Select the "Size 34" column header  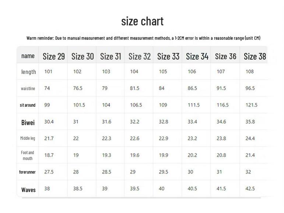(x=197, y=56)
